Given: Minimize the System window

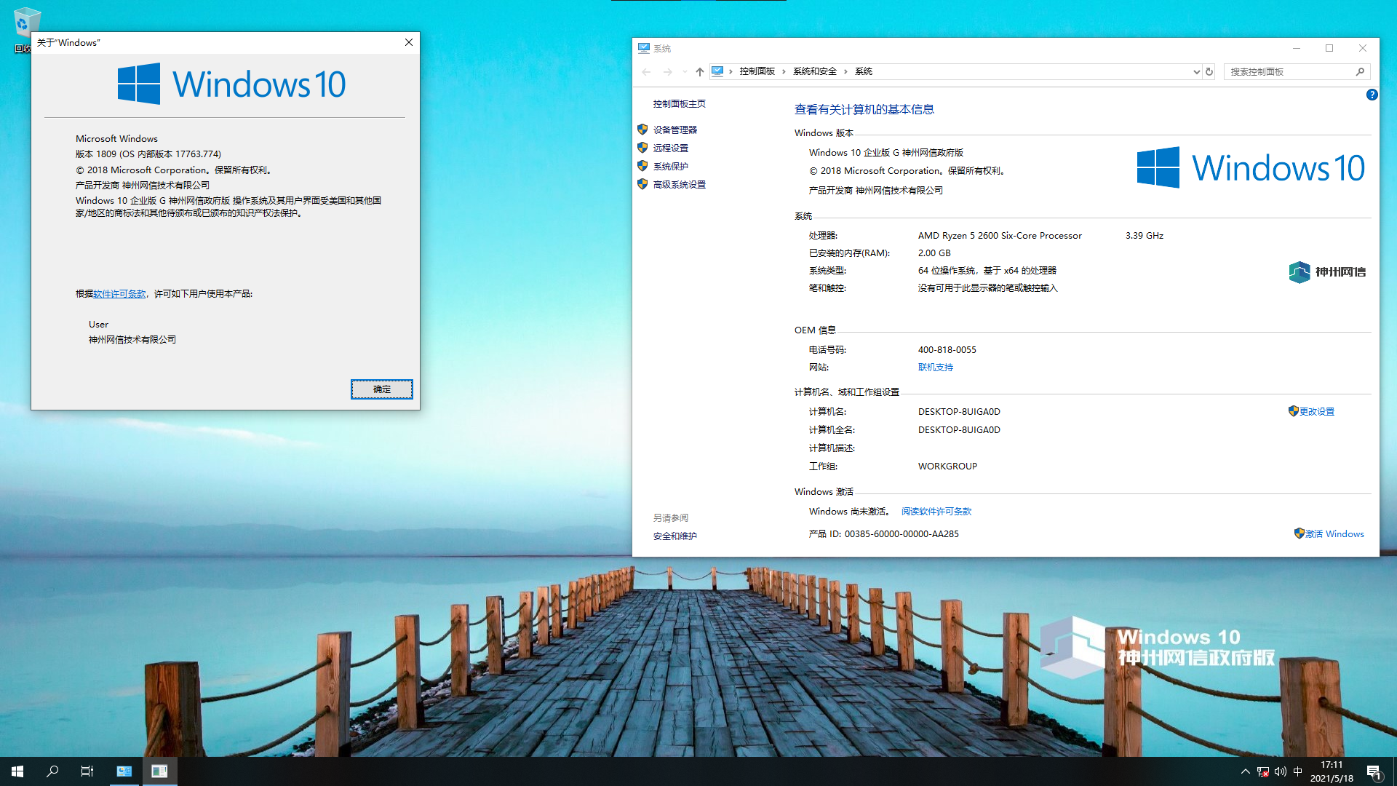Looking at the screenshot, I should coord(1296,48).
